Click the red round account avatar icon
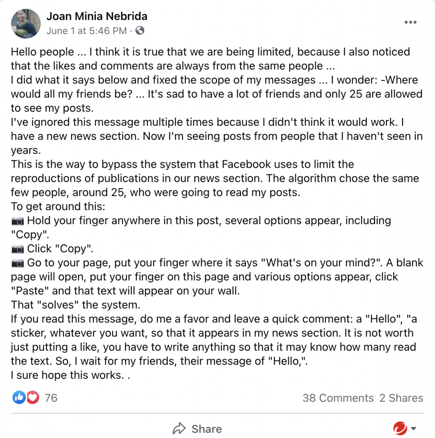 click(x=400, y=428)
